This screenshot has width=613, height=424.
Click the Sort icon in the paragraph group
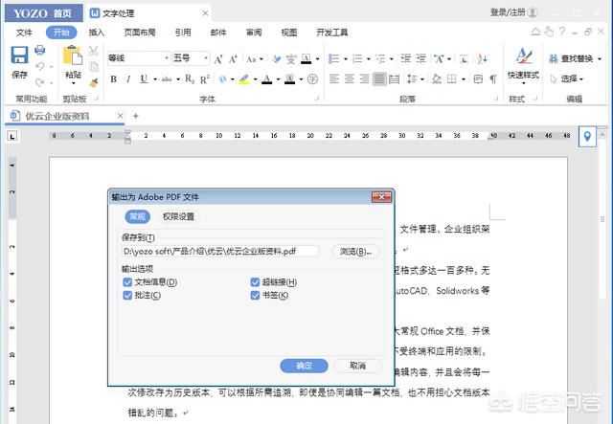482,59
